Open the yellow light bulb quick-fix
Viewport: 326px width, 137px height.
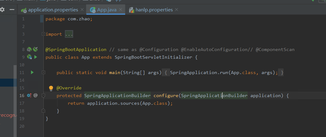51,88
